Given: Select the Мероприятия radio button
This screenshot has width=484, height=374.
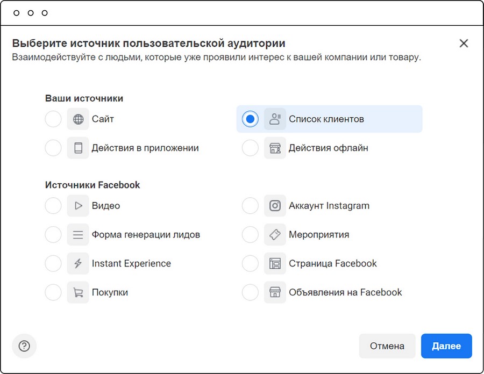Looking at the screenshot, I should (x=250, y=235).
